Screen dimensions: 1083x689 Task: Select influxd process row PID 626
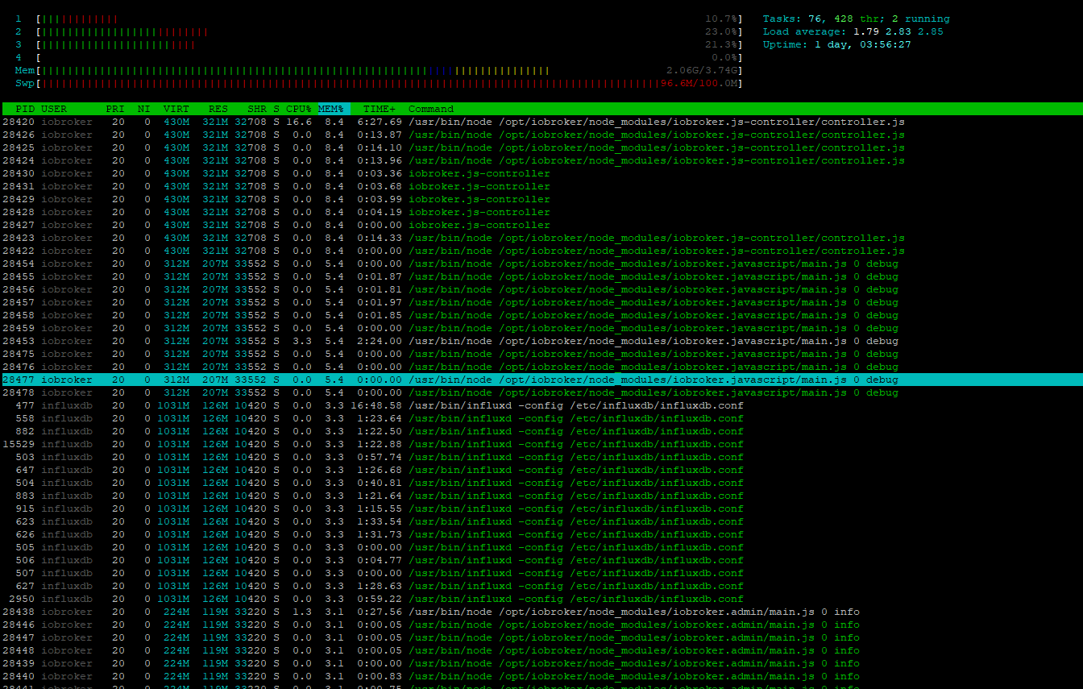[541, 534]
